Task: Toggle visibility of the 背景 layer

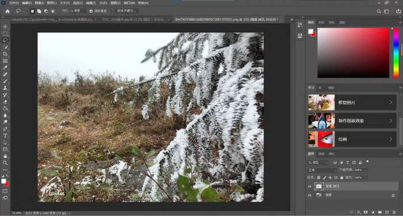Action: coord(310,195)
